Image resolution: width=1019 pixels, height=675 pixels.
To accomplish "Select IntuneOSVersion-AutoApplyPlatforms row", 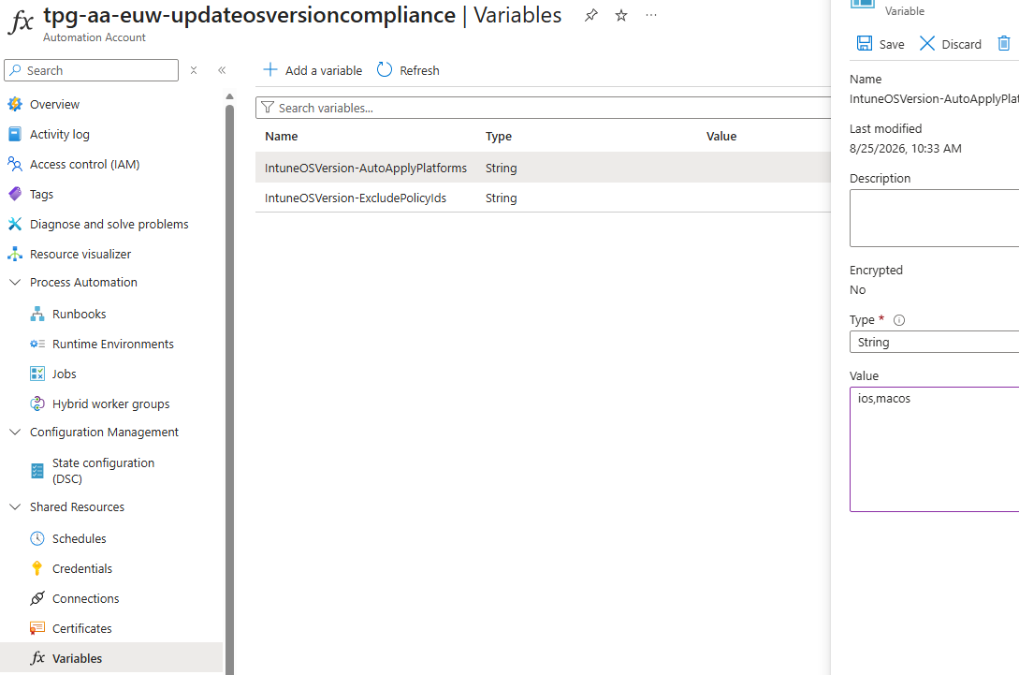I will (543, 168).
